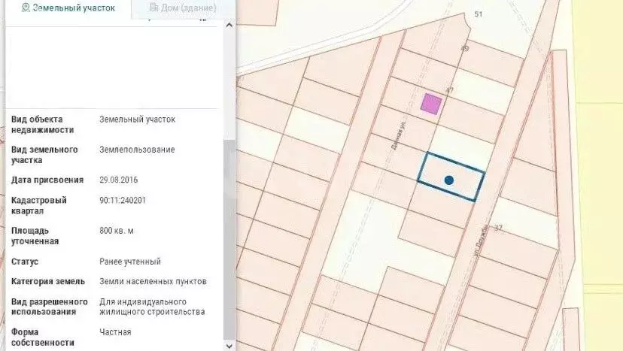Click the location pin icon beside Земельный участок
The width and height of the screenshot is (623, 351).
tap(26, 8)
